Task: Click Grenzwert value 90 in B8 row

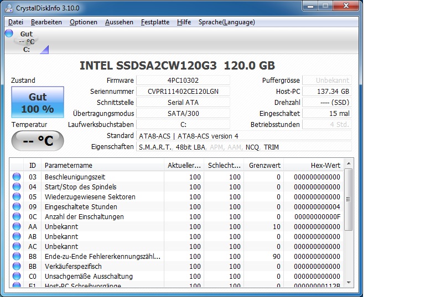Action: 277,257
